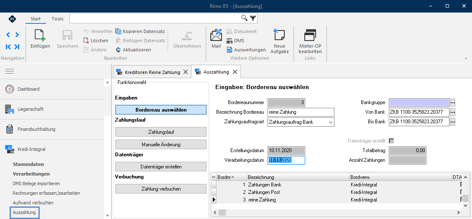The image size is (472, 219).
Task: Click the Zahlungslauf button
Action: [161, 132]
